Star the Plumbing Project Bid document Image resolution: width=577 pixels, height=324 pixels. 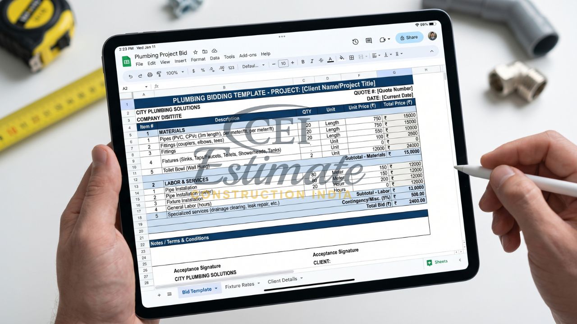[194, 52]
